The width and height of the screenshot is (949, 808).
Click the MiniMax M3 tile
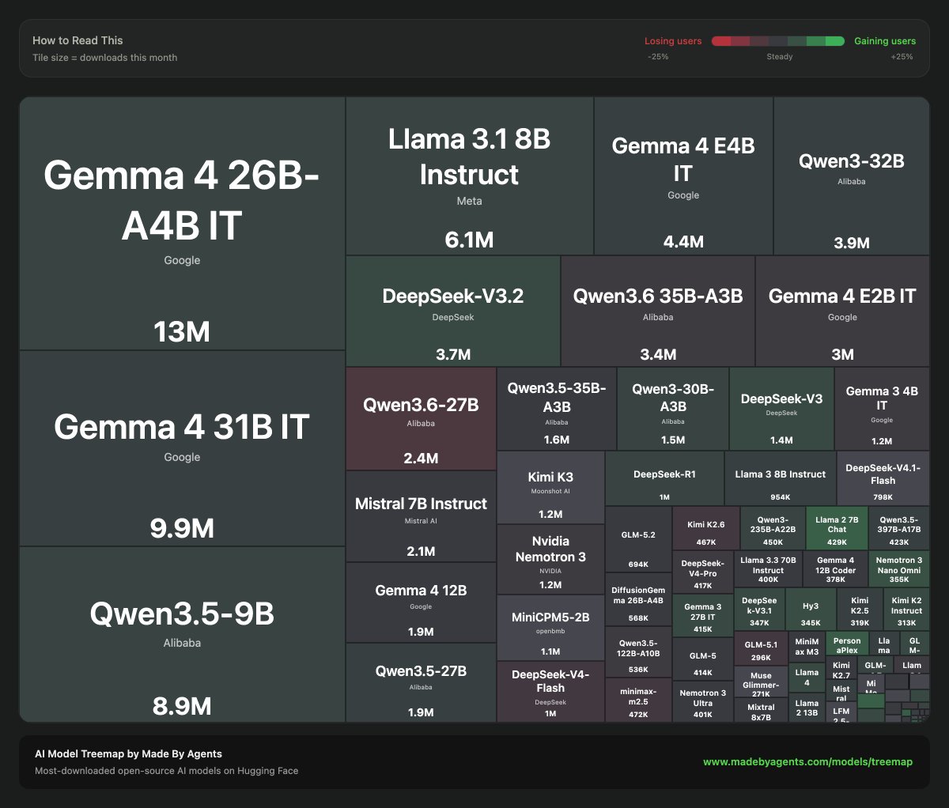(x=807, y=647)
